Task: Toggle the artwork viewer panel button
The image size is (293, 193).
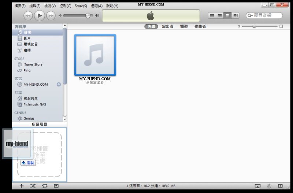Action: [56, 186]
